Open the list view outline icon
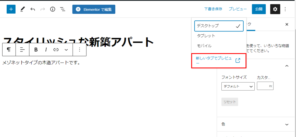Viewport: 296px width, 137px height. [x=62, y=9]
